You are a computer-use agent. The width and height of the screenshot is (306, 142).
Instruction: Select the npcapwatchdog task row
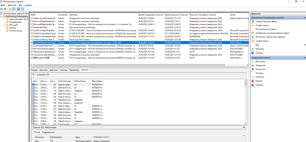[40, 27]
